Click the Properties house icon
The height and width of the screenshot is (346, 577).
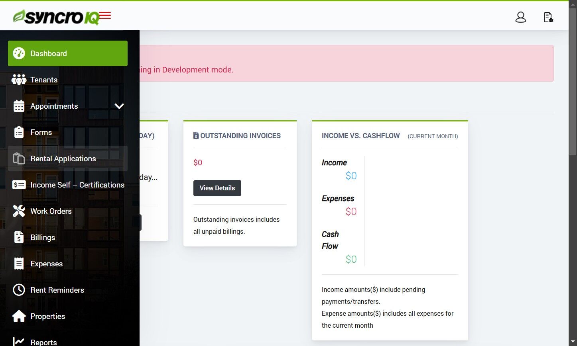pos(19,316)
